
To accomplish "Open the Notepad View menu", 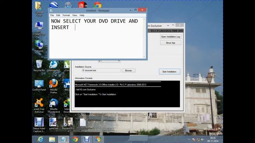I will click(75, 15).
